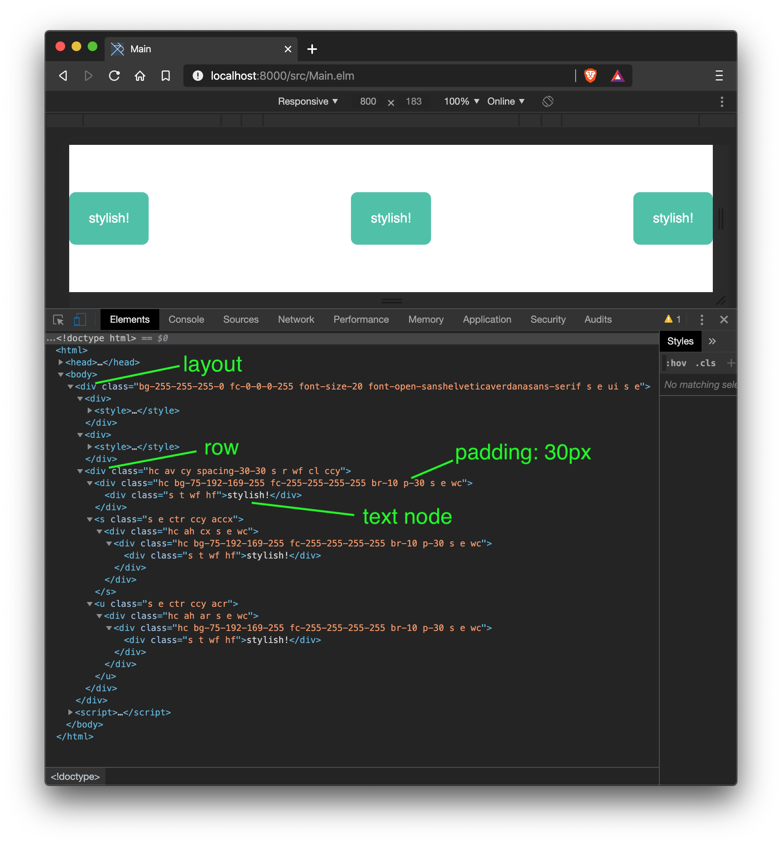The width and height of the screenshot is (782, 845).
Task: Select the Main browser tab
Action: click(x=201, y=49)
